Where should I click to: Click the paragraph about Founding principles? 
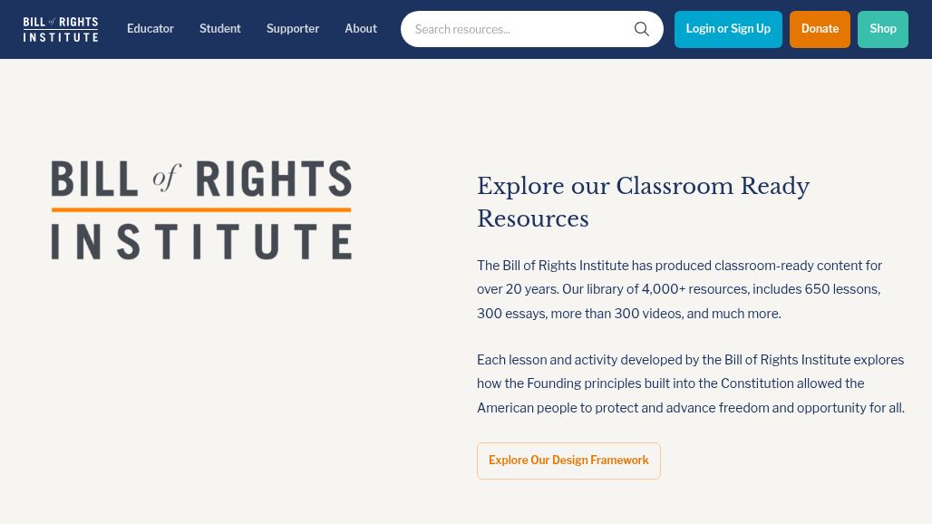click(690, 383)
